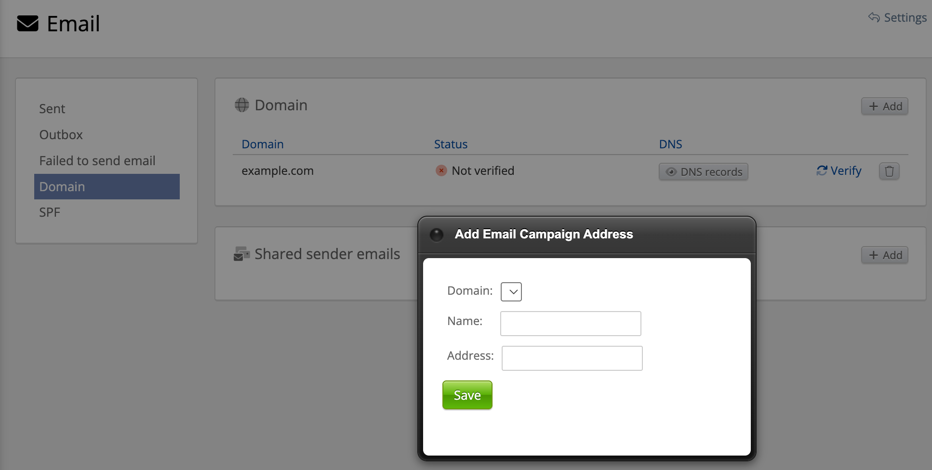The height and width of the screenshot is (470, 932).
Task: Open the SPF section in sidebar
Action: click(x=50, y=212)
